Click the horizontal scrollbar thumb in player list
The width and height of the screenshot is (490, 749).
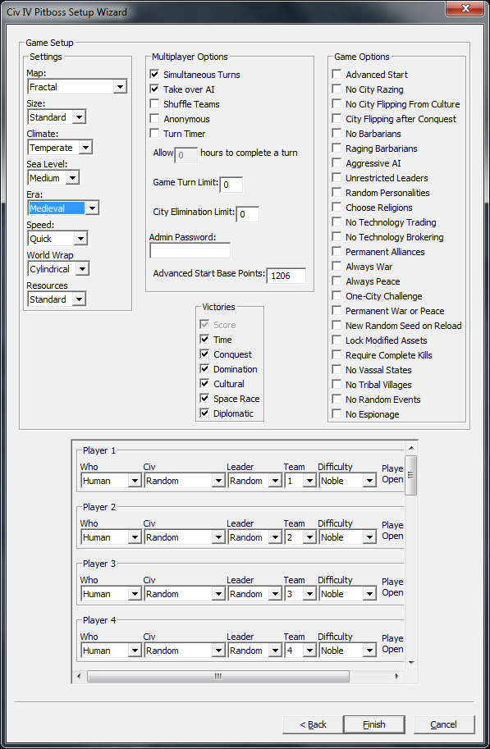(x=218, y=676)
